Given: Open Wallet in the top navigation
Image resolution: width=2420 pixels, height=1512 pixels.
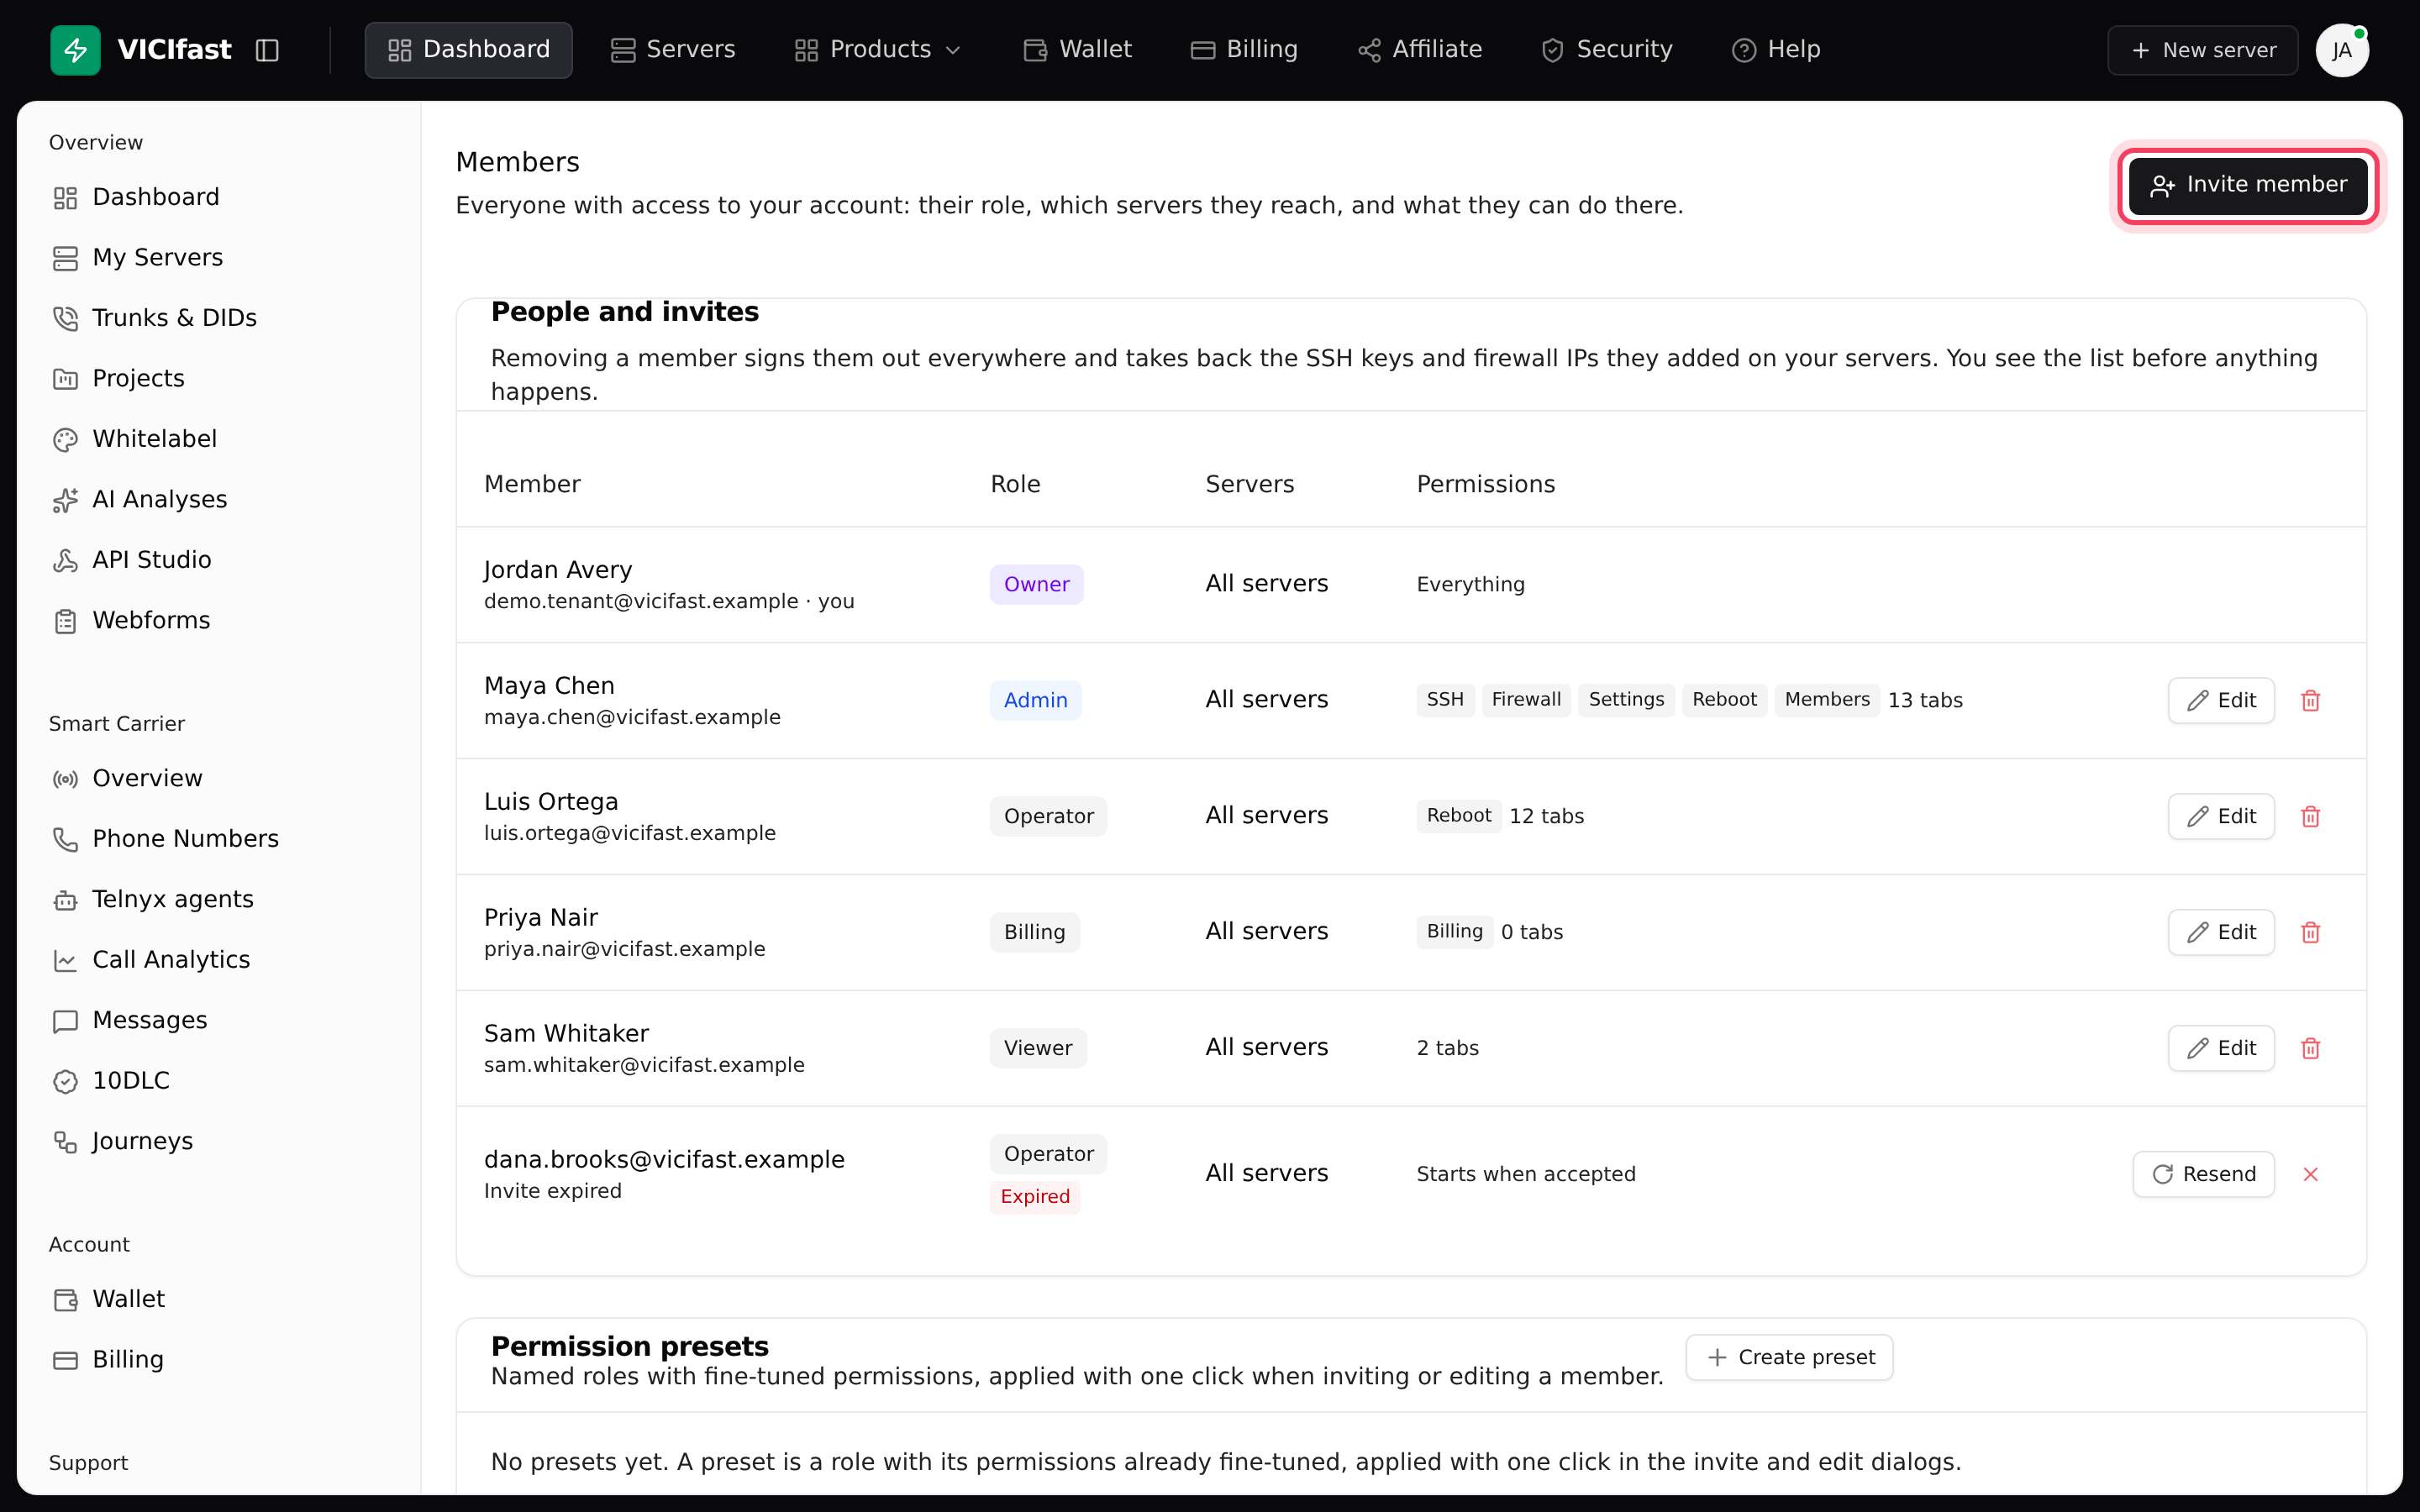Looking at the screenshot, I should tap(1077, 50).
